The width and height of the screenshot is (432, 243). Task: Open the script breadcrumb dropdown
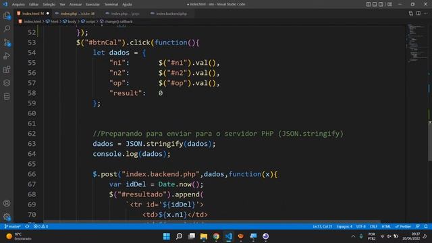pos(88,21)
